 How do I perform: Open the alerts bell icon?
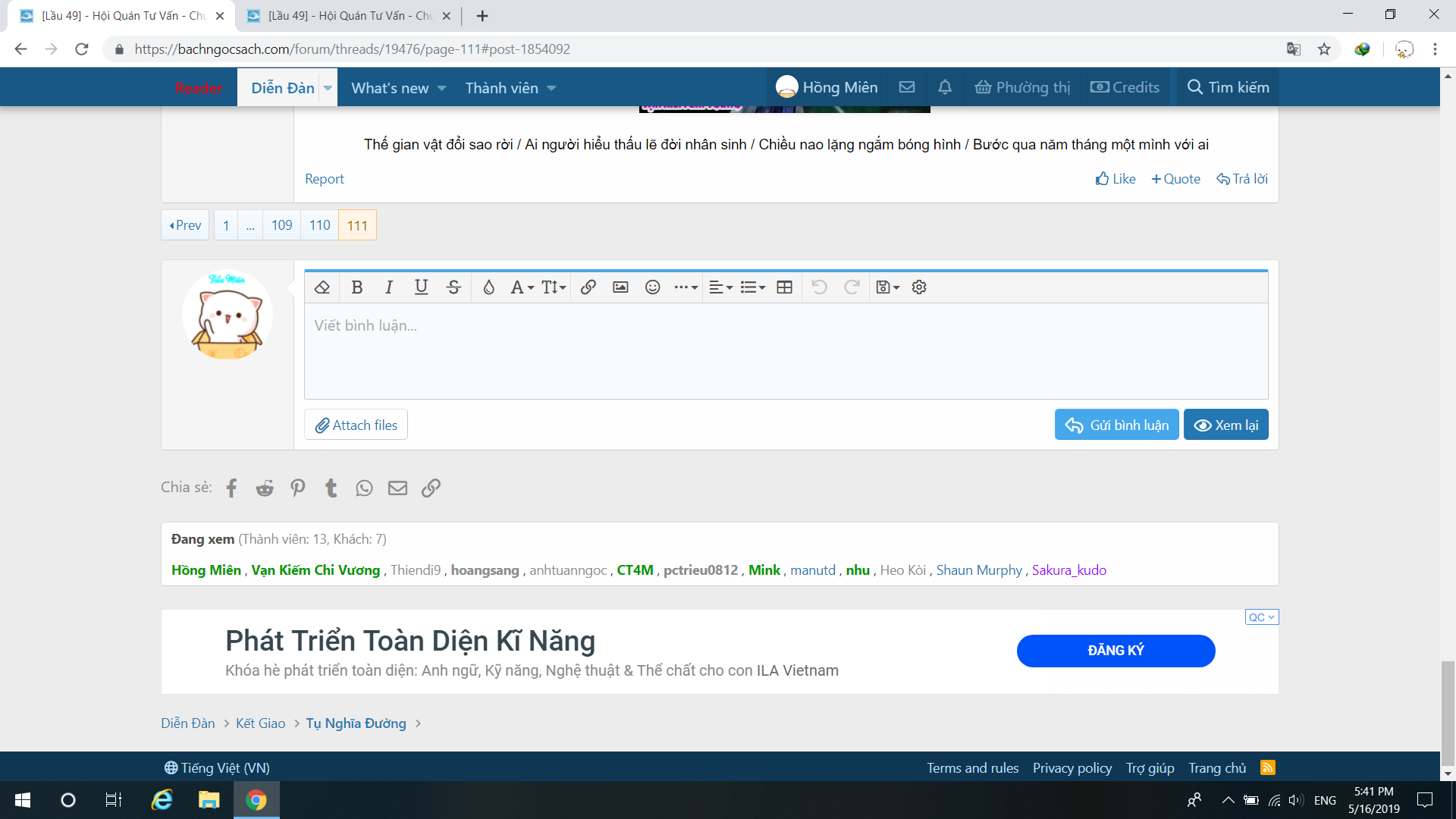coord(945,88)
